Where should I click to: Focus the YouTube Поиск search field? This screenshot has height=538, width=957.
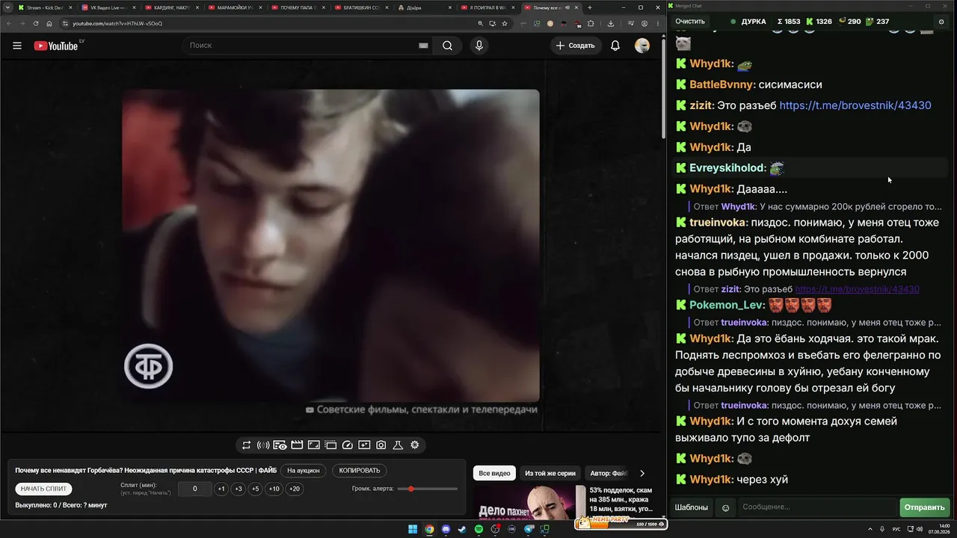[307, 46]
